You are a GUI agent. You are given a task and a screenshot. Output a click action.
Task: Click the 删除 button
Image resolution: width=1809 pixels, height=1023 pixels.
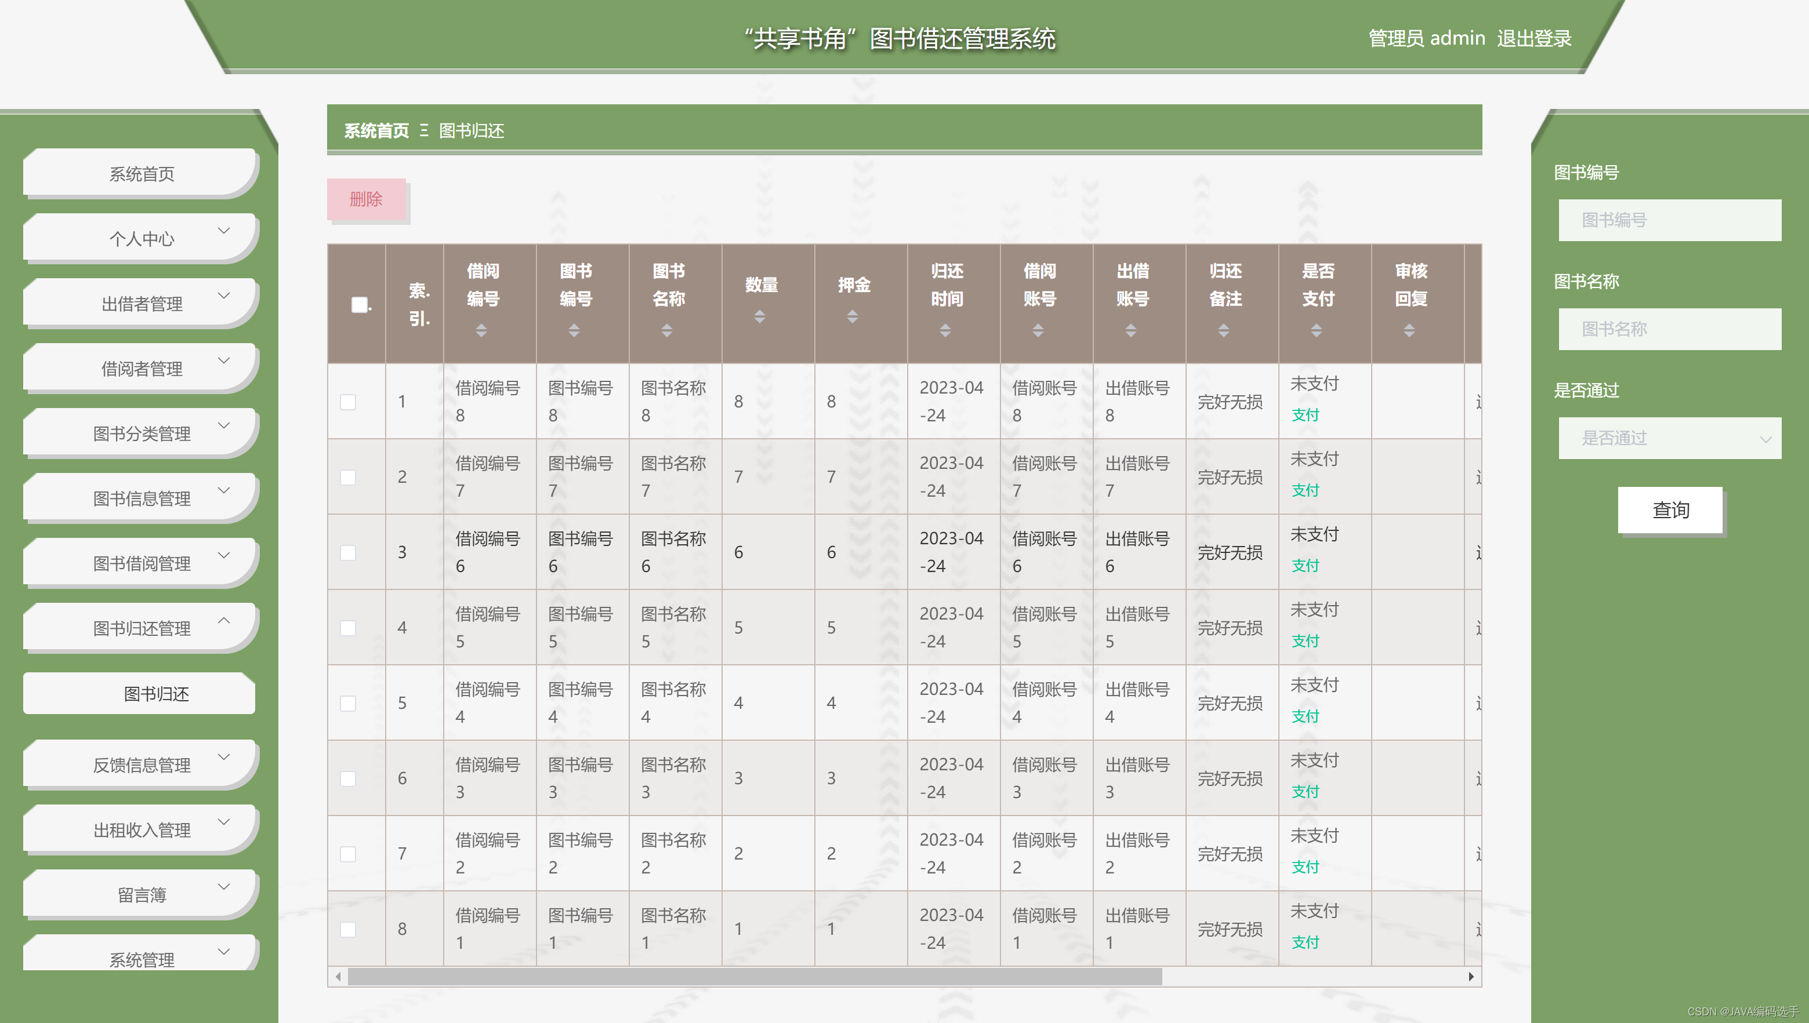(x=367, y=199)
